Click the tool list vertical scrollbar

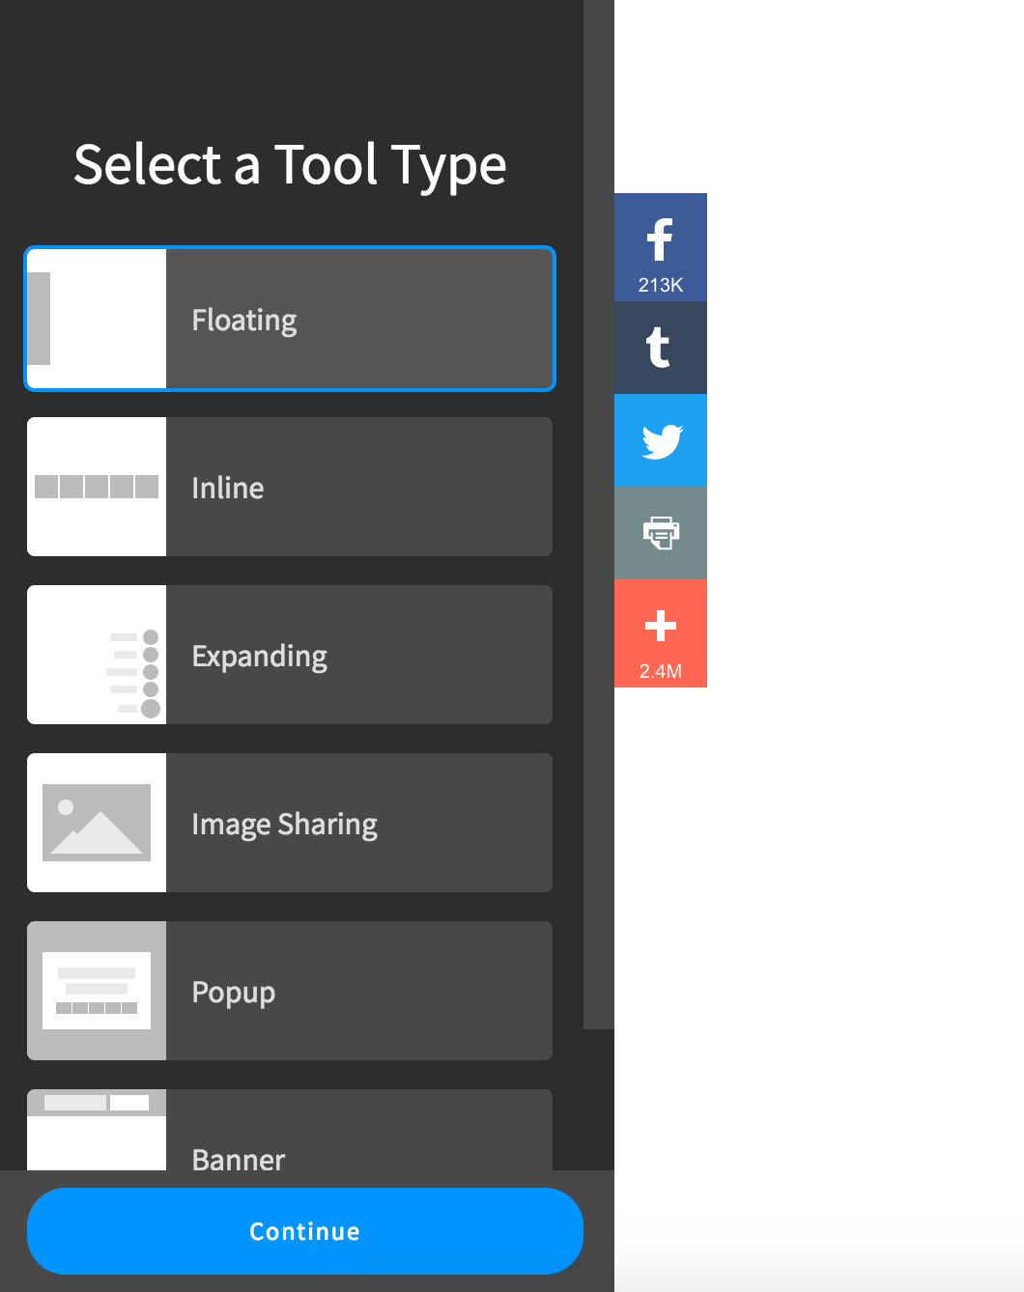599,512
